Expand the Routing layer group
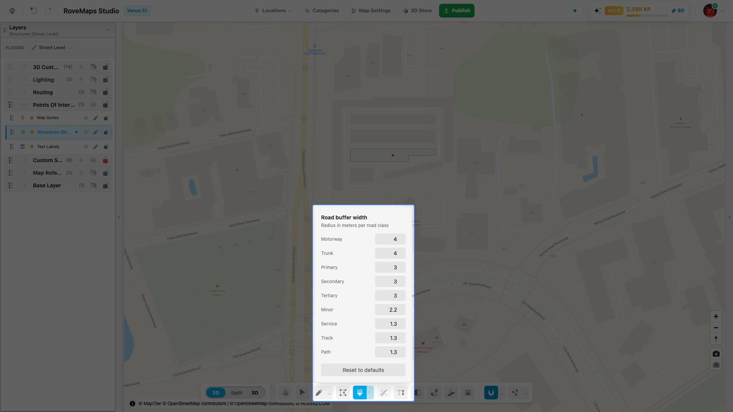This screenshot has height=412, width=733. pyautogui.click(x=24, y=92)
